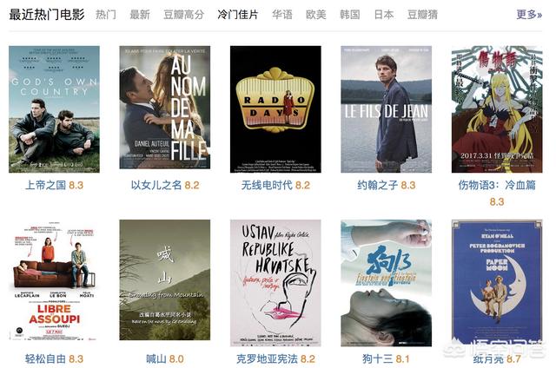Open the 华语 category tab

[x=282, y=15]
